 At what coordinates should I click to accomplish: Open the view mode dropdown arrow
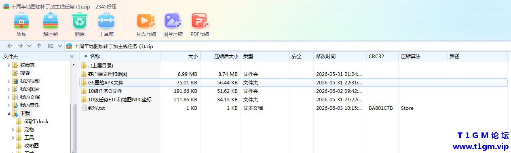(60, 46)
